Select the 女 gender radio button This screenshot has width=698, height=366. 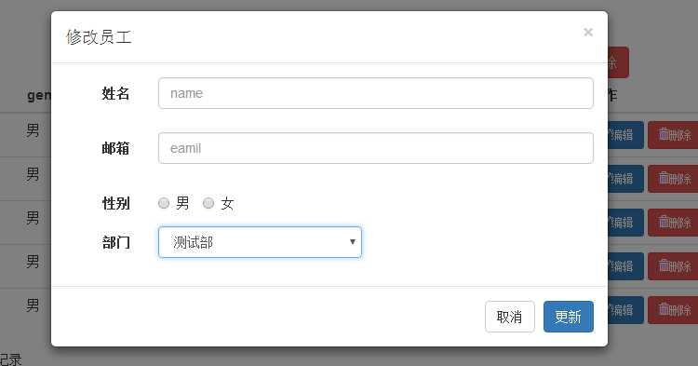pyautogui.click(x=208, y=203)
